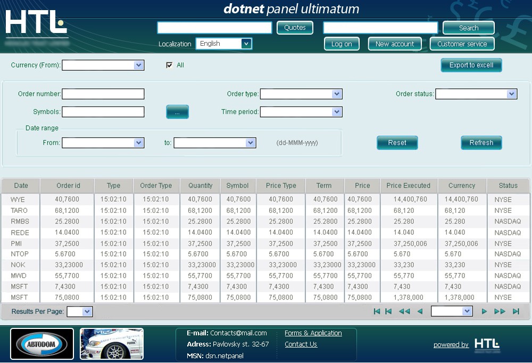Image resolution: width=532 pixels, height=363 pixels.
Task: Open the page number dropdown in pagination
Action: [452, 311]
